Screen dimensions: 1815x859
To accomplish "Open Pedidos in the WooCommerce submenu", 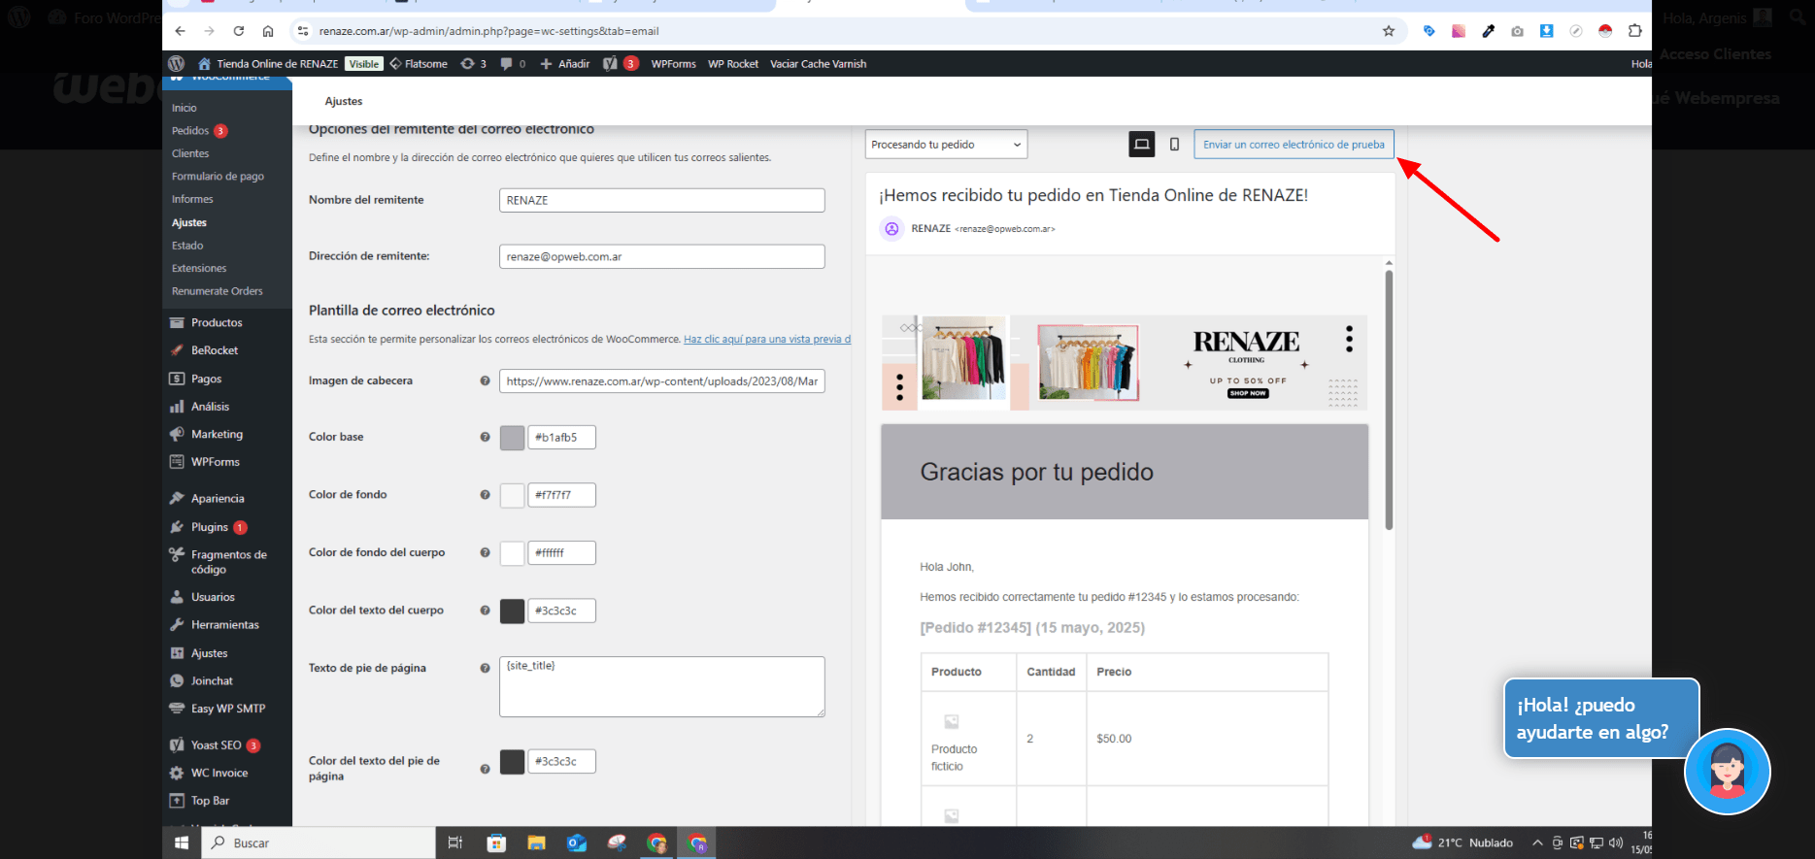I will coord(190,131).
